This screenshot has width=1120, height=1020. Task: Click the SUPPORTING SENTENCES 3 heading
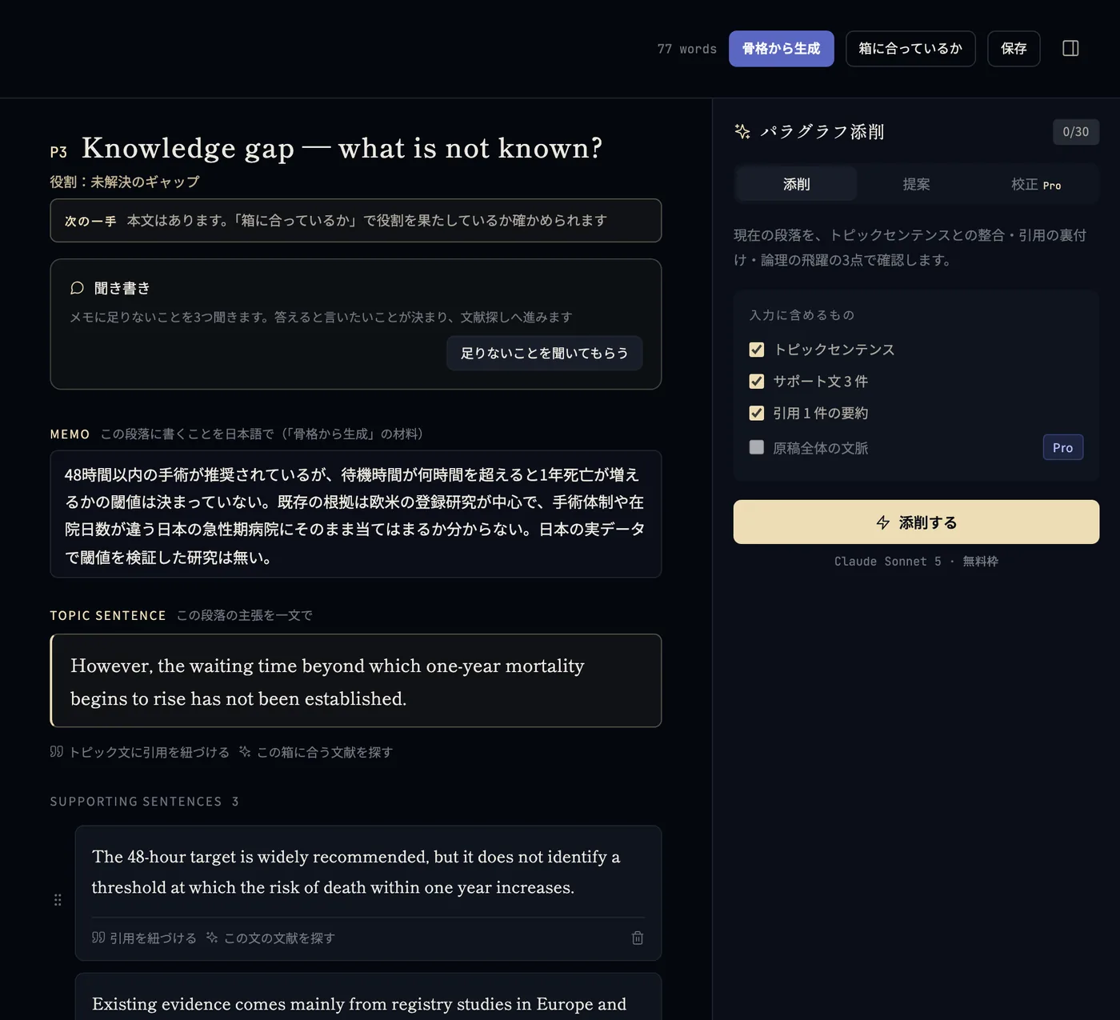144,802
